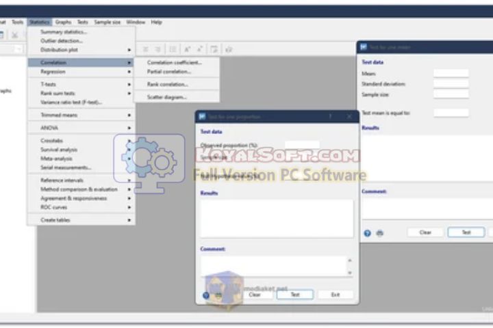Click the question mark in the Test for one proportion title bar
493x328 pixels.
pos(330,116)
